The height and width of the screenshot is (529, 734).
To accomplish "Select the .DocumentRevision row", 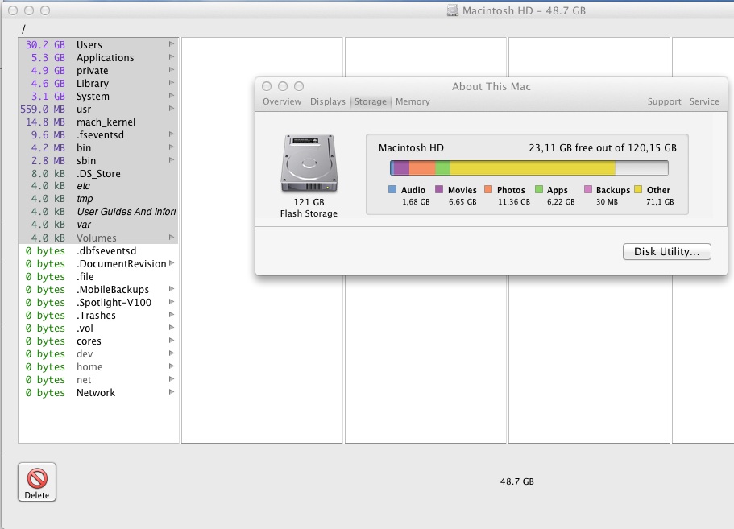I will click(98, 264).
